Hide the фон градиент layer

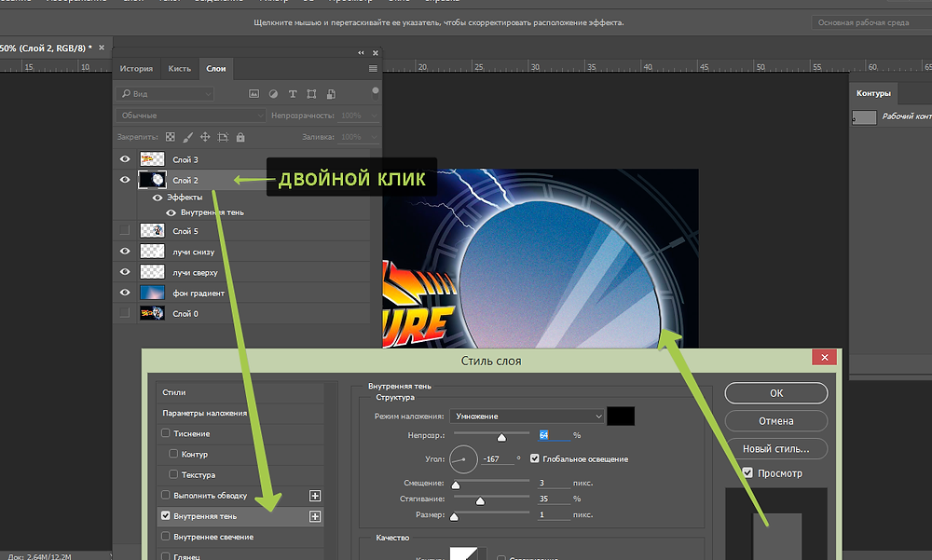coord(125,293)
